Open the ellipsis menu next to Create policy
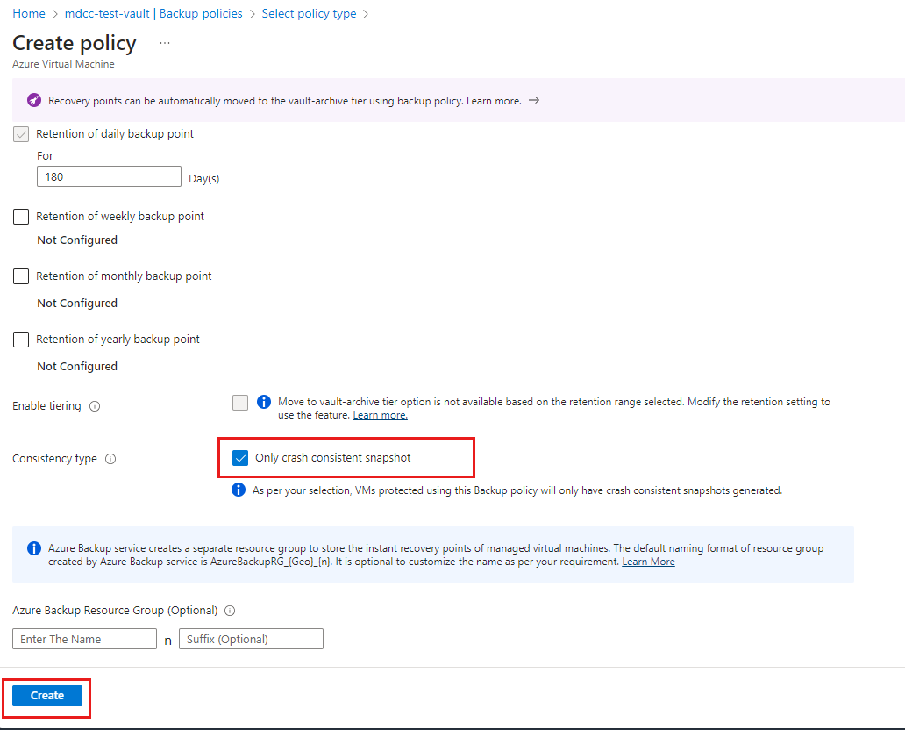This screenshot has width=905, height=730. coord(163,43)
